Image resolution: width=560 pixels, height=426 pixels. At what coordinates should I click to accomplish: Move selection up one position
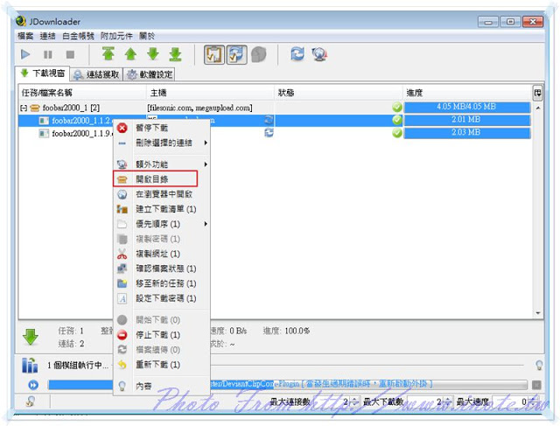coord(130,54)
